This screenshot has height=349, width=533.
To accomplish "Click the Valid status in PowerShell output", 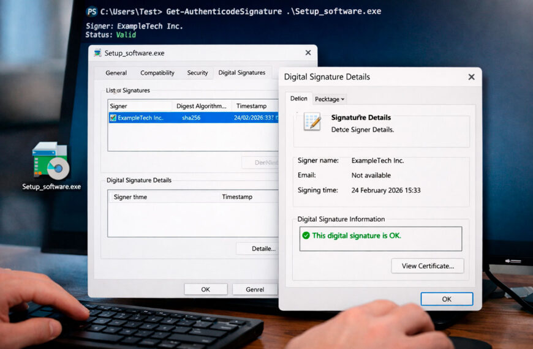I will click(x=126, y=35).
